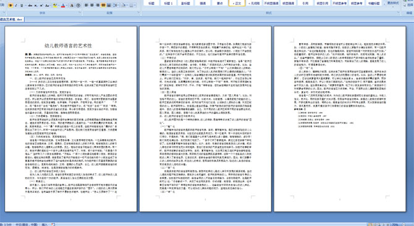This screenshot has width=414, height=226.
Task: Apply strikethrough formatting icon
Action: coord(30,6)
